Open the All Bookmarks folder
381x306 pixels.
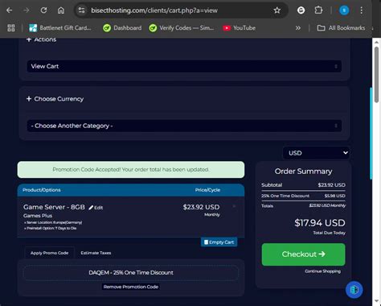[x=341, y=28]
